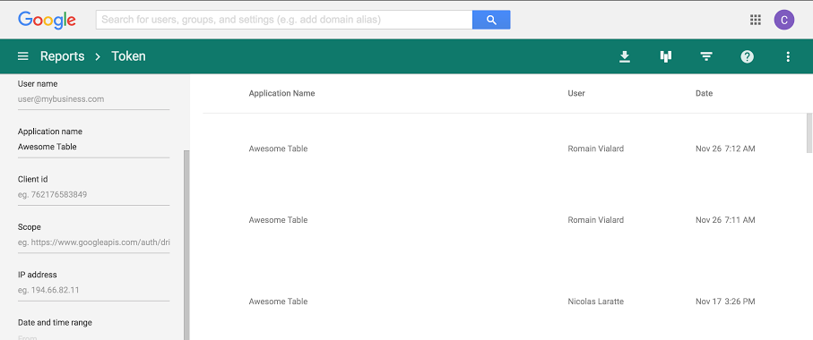This screenshot has width=813, height=340.
Task: Click the blue search magnifier button
Action: (491, 21)
